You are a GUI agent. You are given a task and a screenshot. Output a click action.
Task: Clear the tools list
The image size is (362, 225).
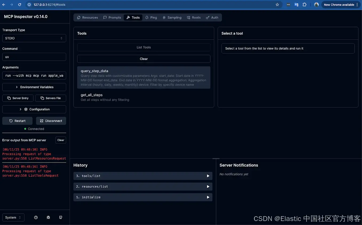tap(144, 59)
